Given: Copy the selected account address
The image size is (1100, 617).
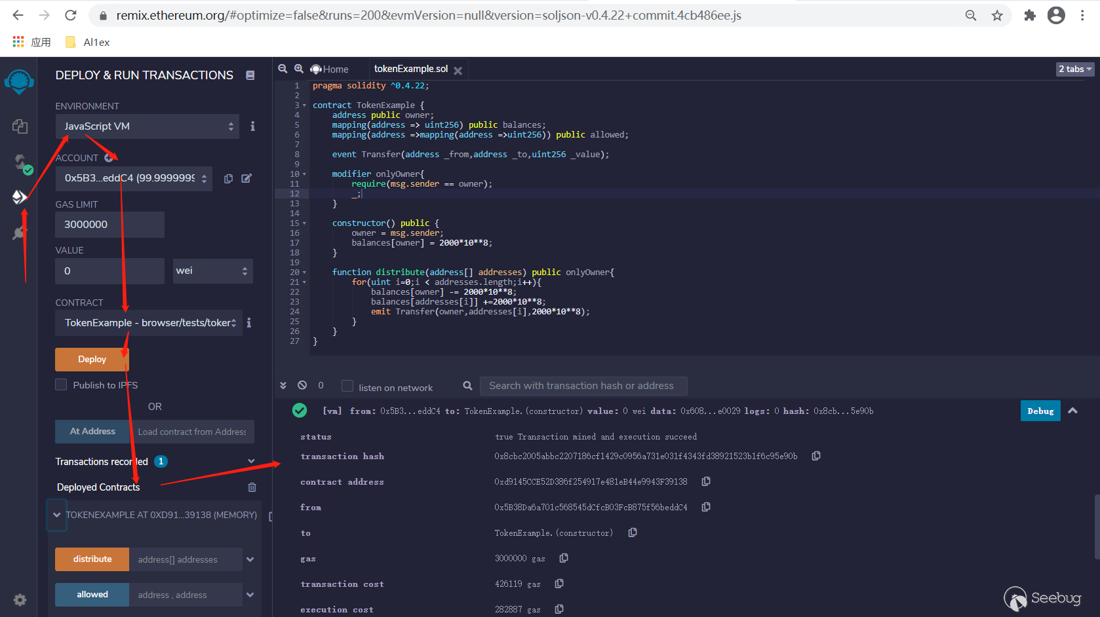Looking at the screenshot, I should click(x=228, y=179).
